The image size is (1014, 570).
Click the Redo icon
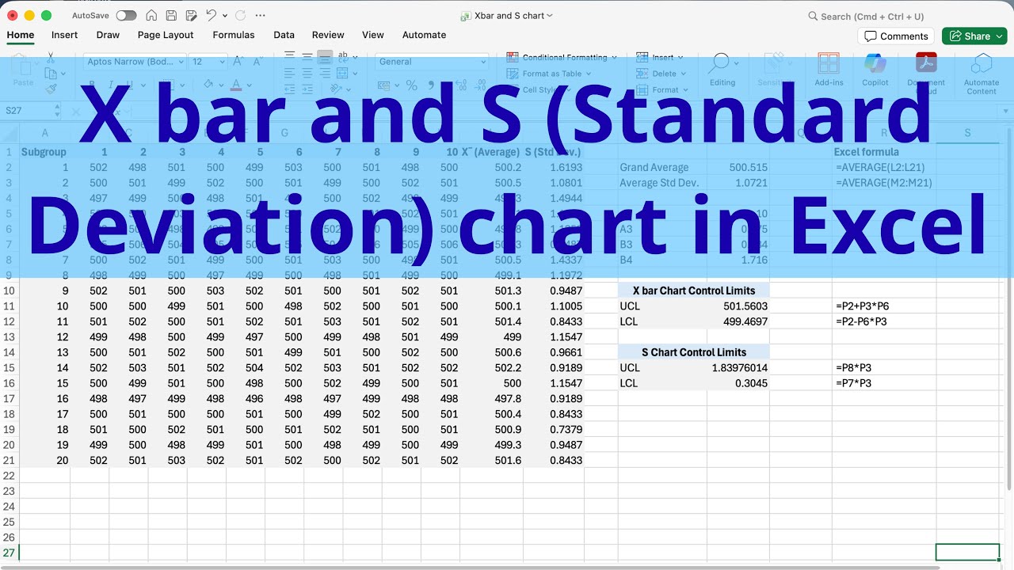[x=240, y=16]
